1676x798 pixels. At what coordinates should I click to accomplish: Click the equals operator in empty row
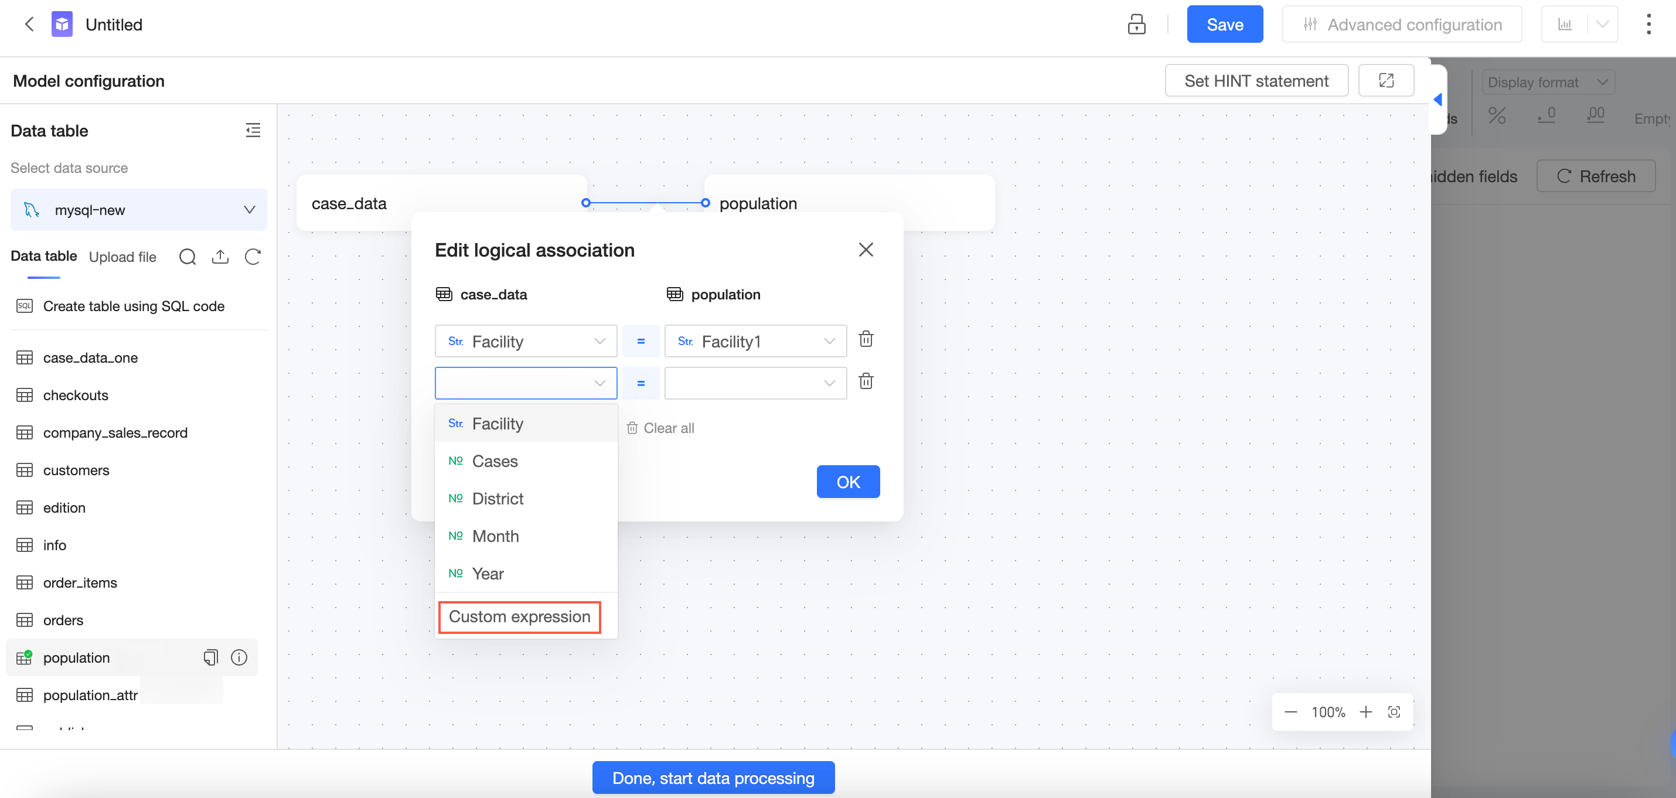[x=641, y=384]
